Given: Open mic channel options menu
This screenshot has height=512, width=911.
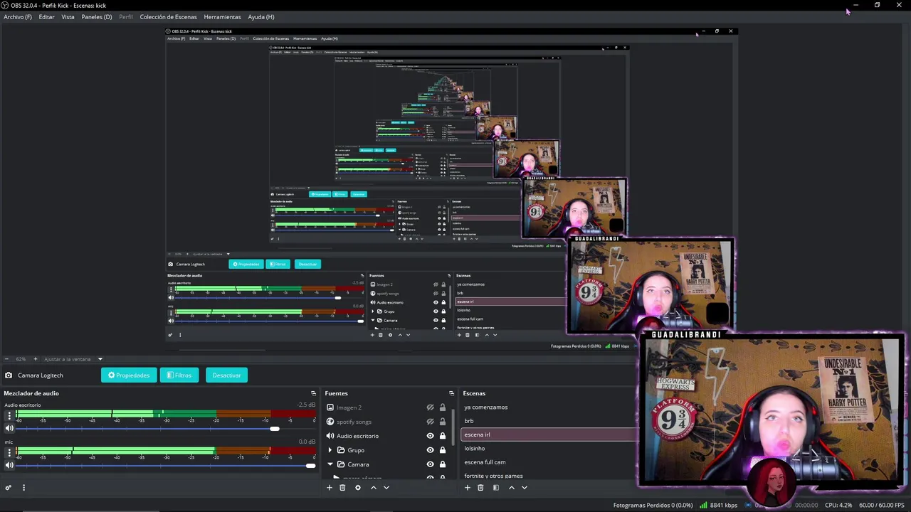Looking at the screenshot, I should (x=9, y=454).
